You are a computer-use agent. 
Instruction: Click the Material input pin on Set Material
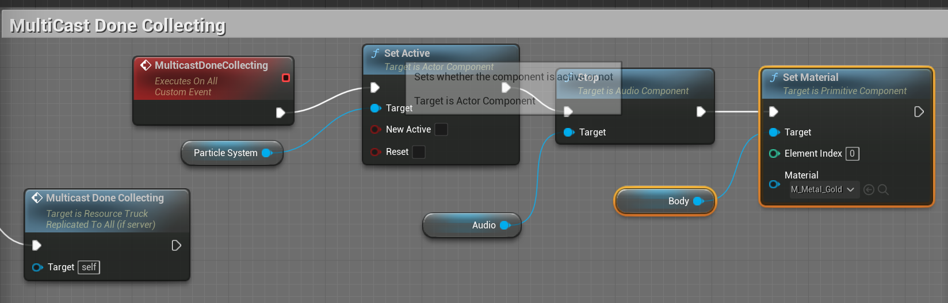[774, 184]
